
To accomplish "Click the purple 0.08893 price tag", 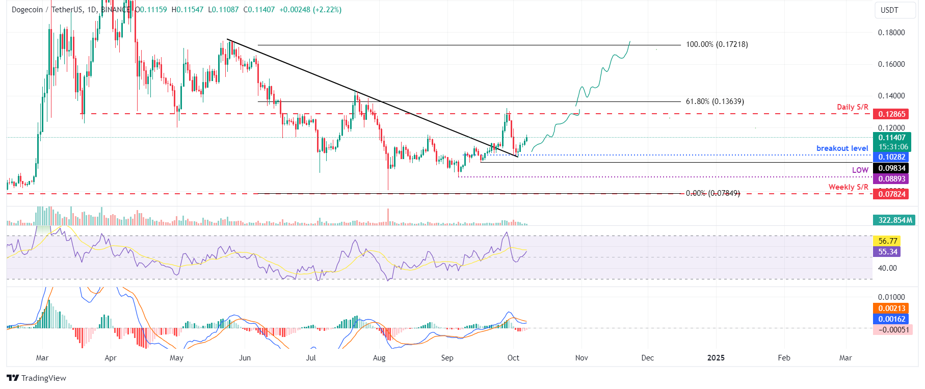I will coord(891,179).
